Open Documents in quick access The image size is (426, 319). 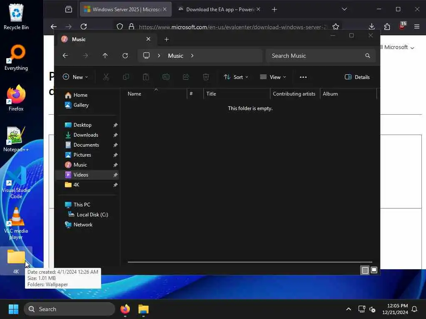pyautogui.click(x=87, y=145)
